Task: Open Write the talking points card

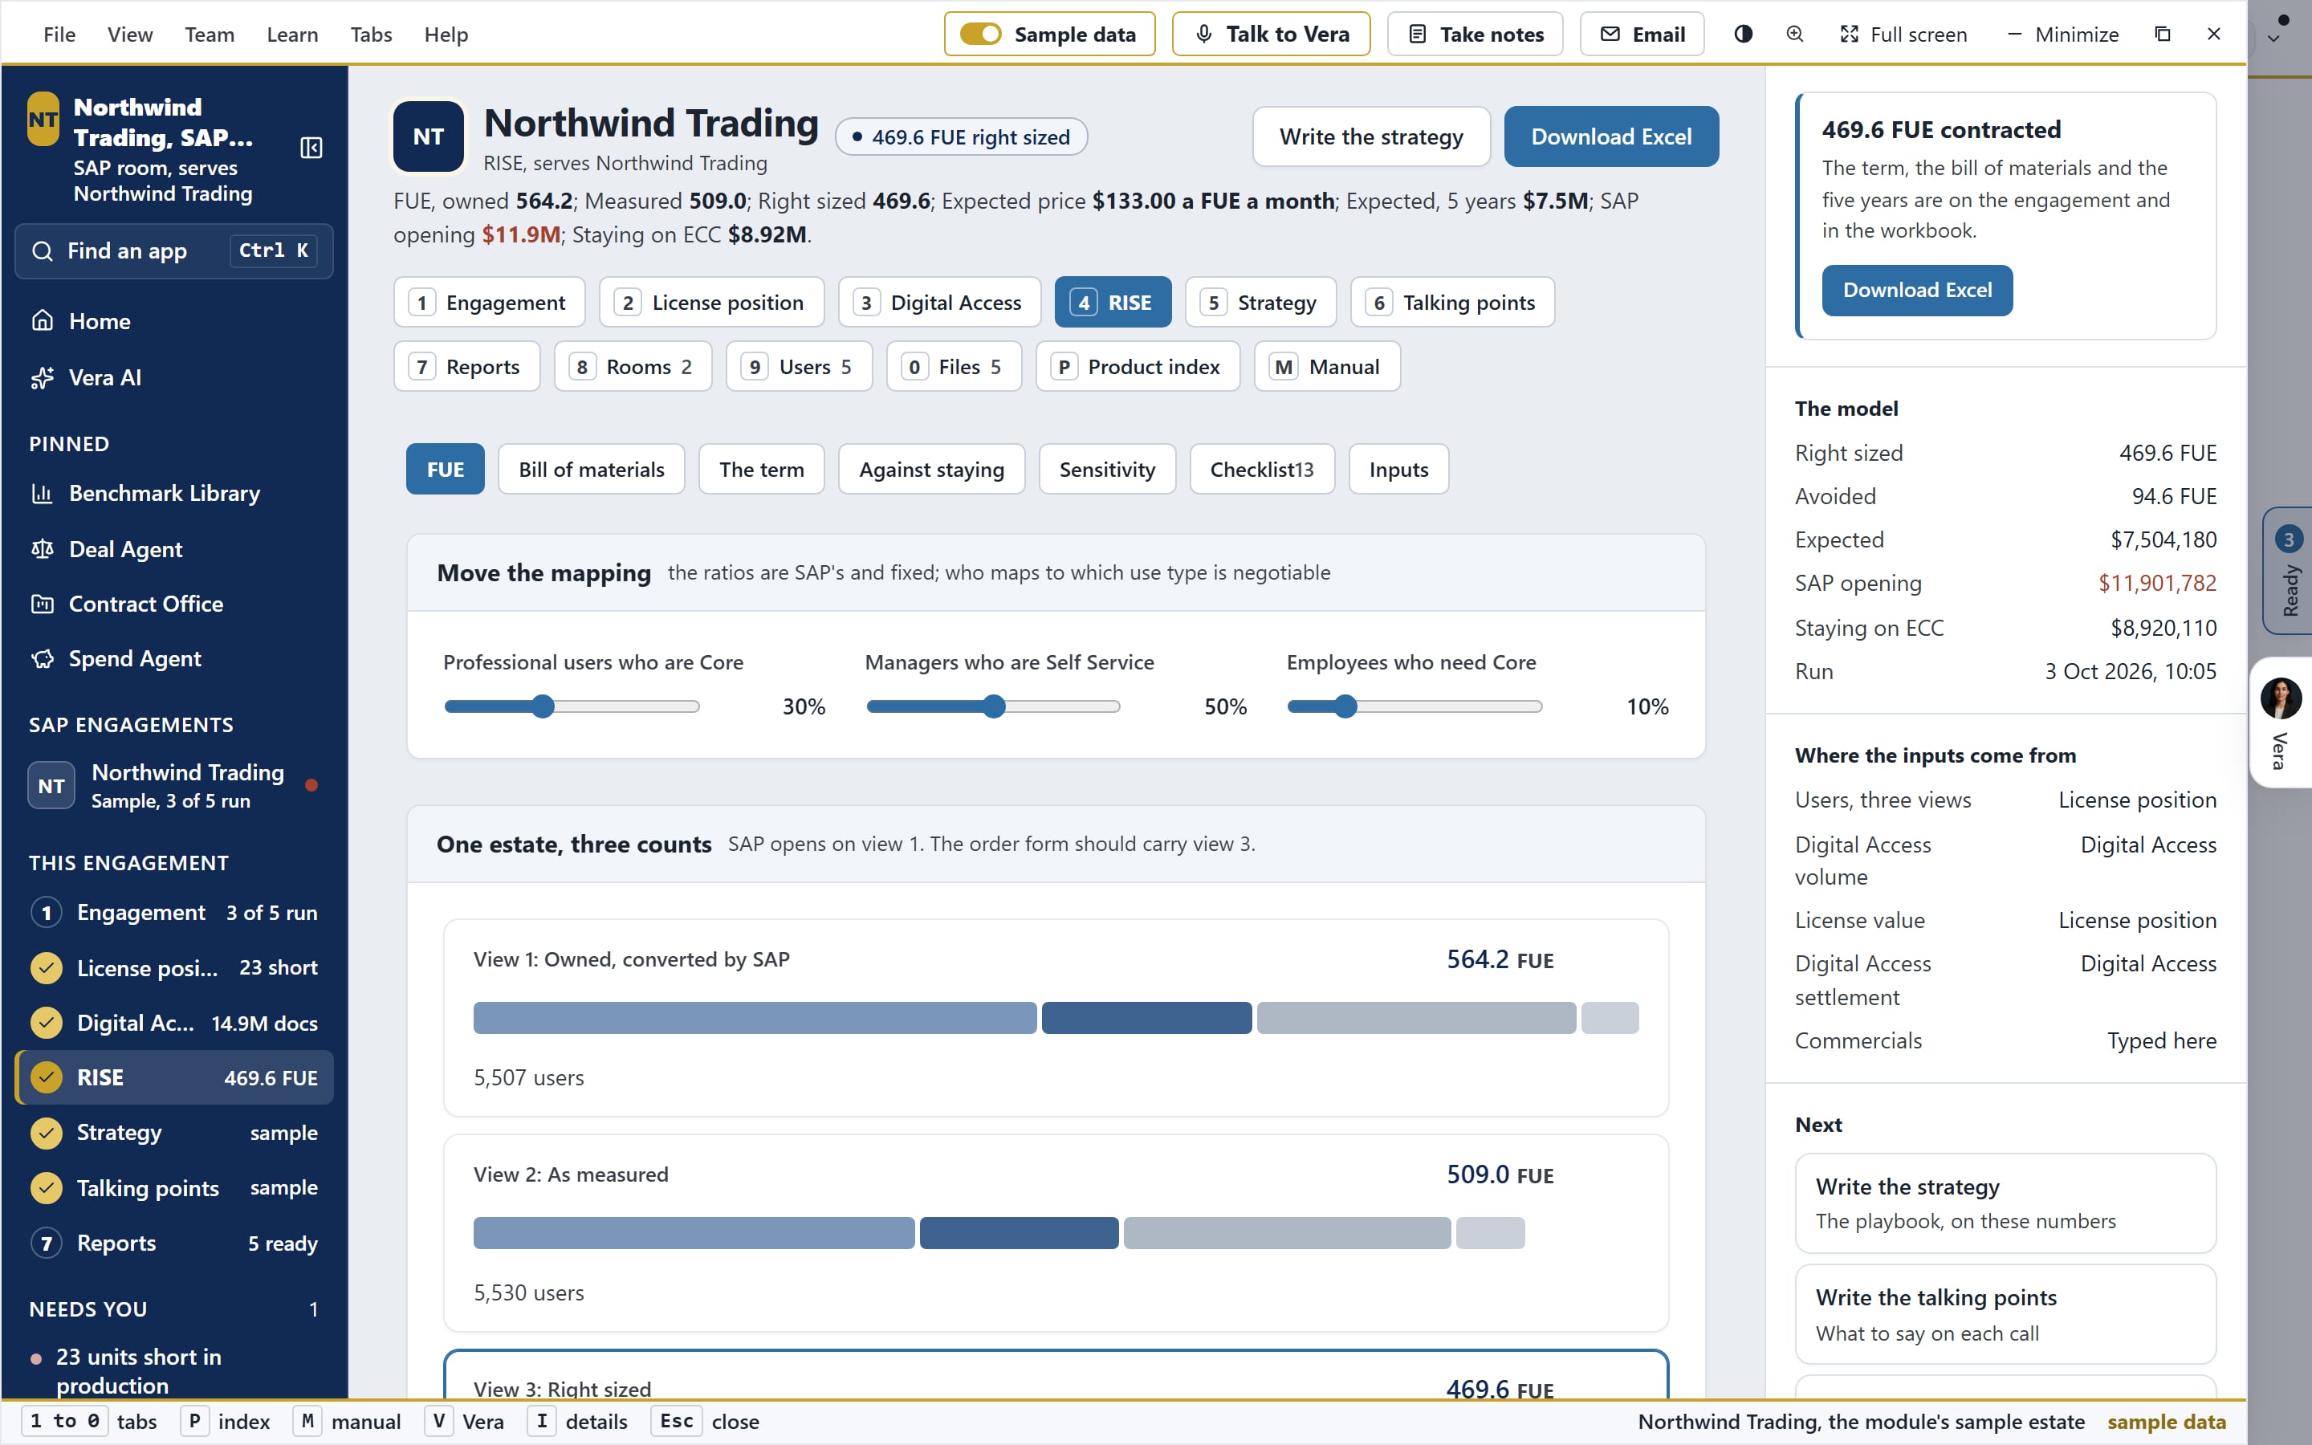Action: 2005,1314
